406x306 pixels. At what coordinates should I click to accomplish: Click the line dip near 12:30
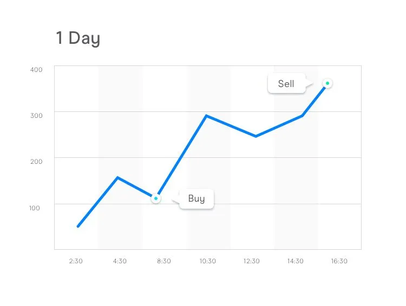tap(256, 136)
